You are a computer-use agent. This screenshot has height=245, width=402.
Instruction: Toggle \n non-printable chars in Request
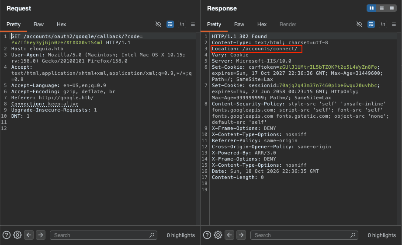(x=182, y=24)
